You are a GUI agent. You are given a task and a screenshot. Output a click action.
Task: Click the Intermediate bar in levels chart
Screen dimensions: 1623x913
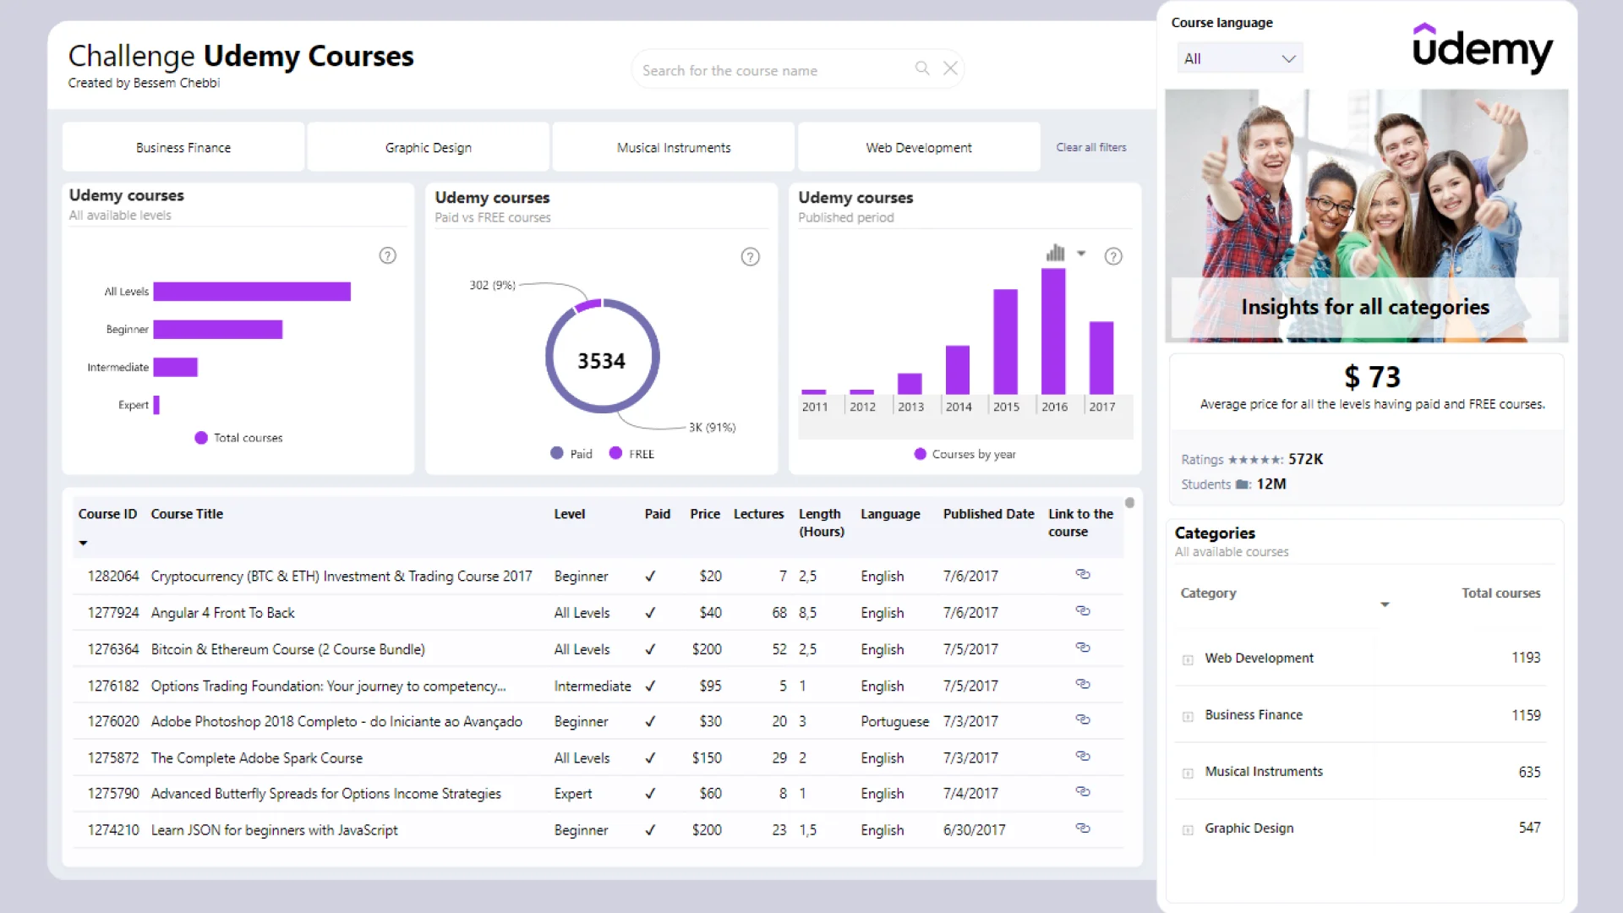[x=176, y=367]
